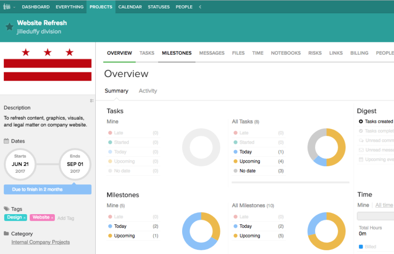Remove the Design tag with its x

coord(24,218)
